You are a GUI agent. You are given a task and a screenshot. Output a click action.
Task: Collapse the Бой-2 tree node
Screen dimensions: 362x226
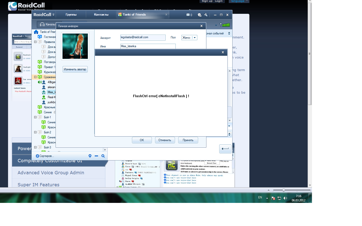(x=35, y=132)
